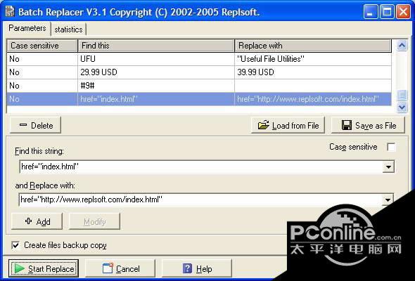Click the Load from File button

(288, 125)
